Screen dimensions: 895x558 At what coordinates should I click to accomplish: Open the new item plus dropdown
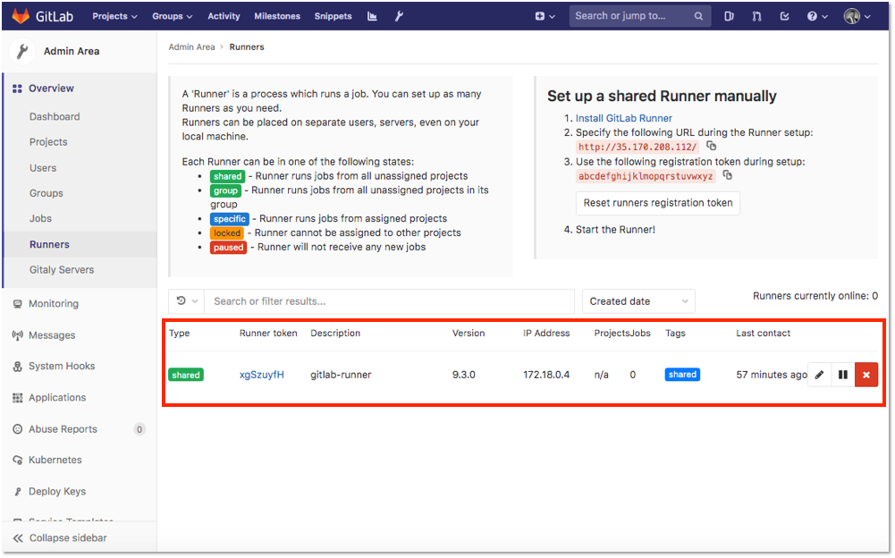pyautogui.click(x=545, y=17)
